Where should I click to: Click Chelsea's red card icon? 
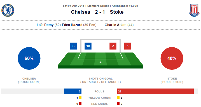(80, 104)
